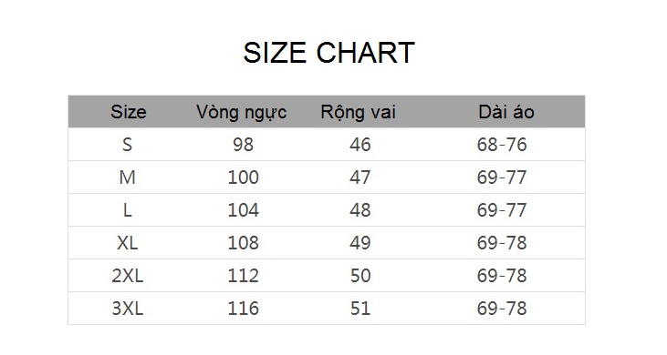
Task: Select the Size column header
Action: click(x=129, y=112)
